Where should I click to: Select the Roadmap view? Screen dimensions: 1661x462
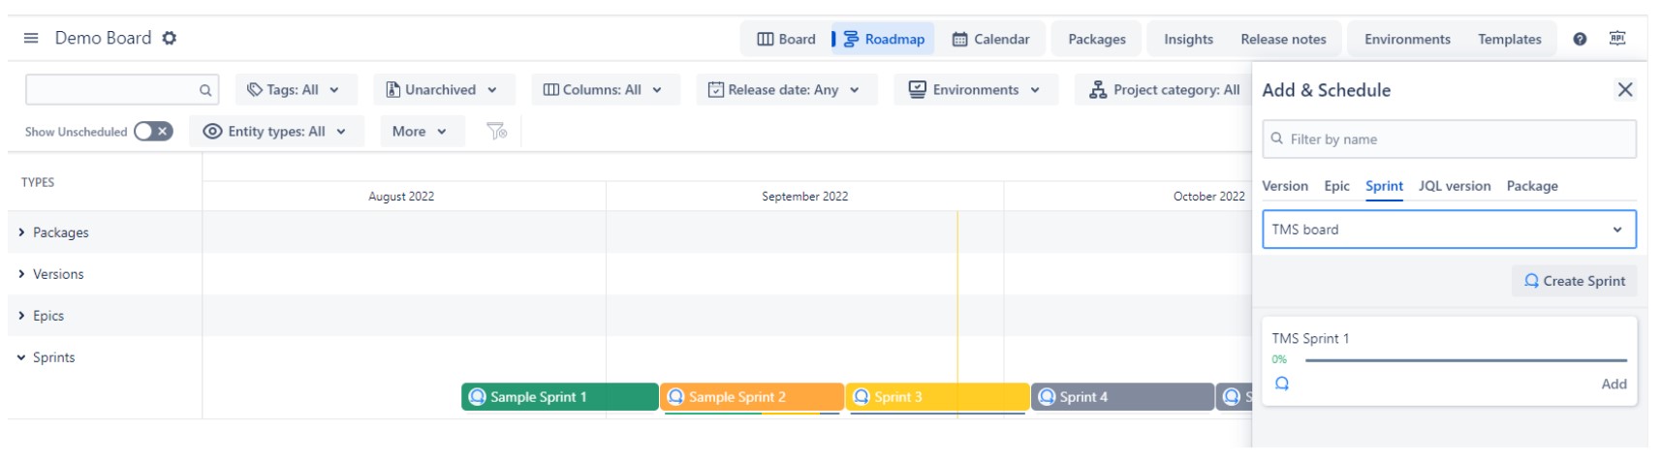pos(884,40)
